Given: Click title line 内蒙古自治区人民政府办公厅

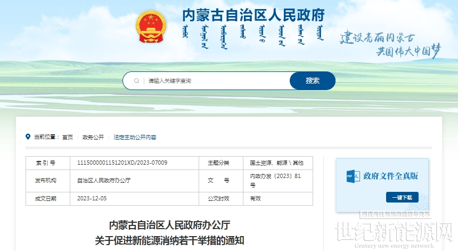Looking at the screenshot, I should coord(169,225).
